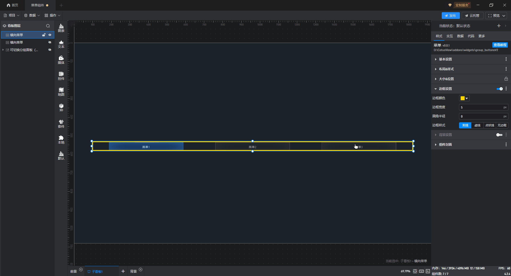Open the 组件封面 more-options menu
The width and height of the screenshot is (511, 276).
coord(506,145)
